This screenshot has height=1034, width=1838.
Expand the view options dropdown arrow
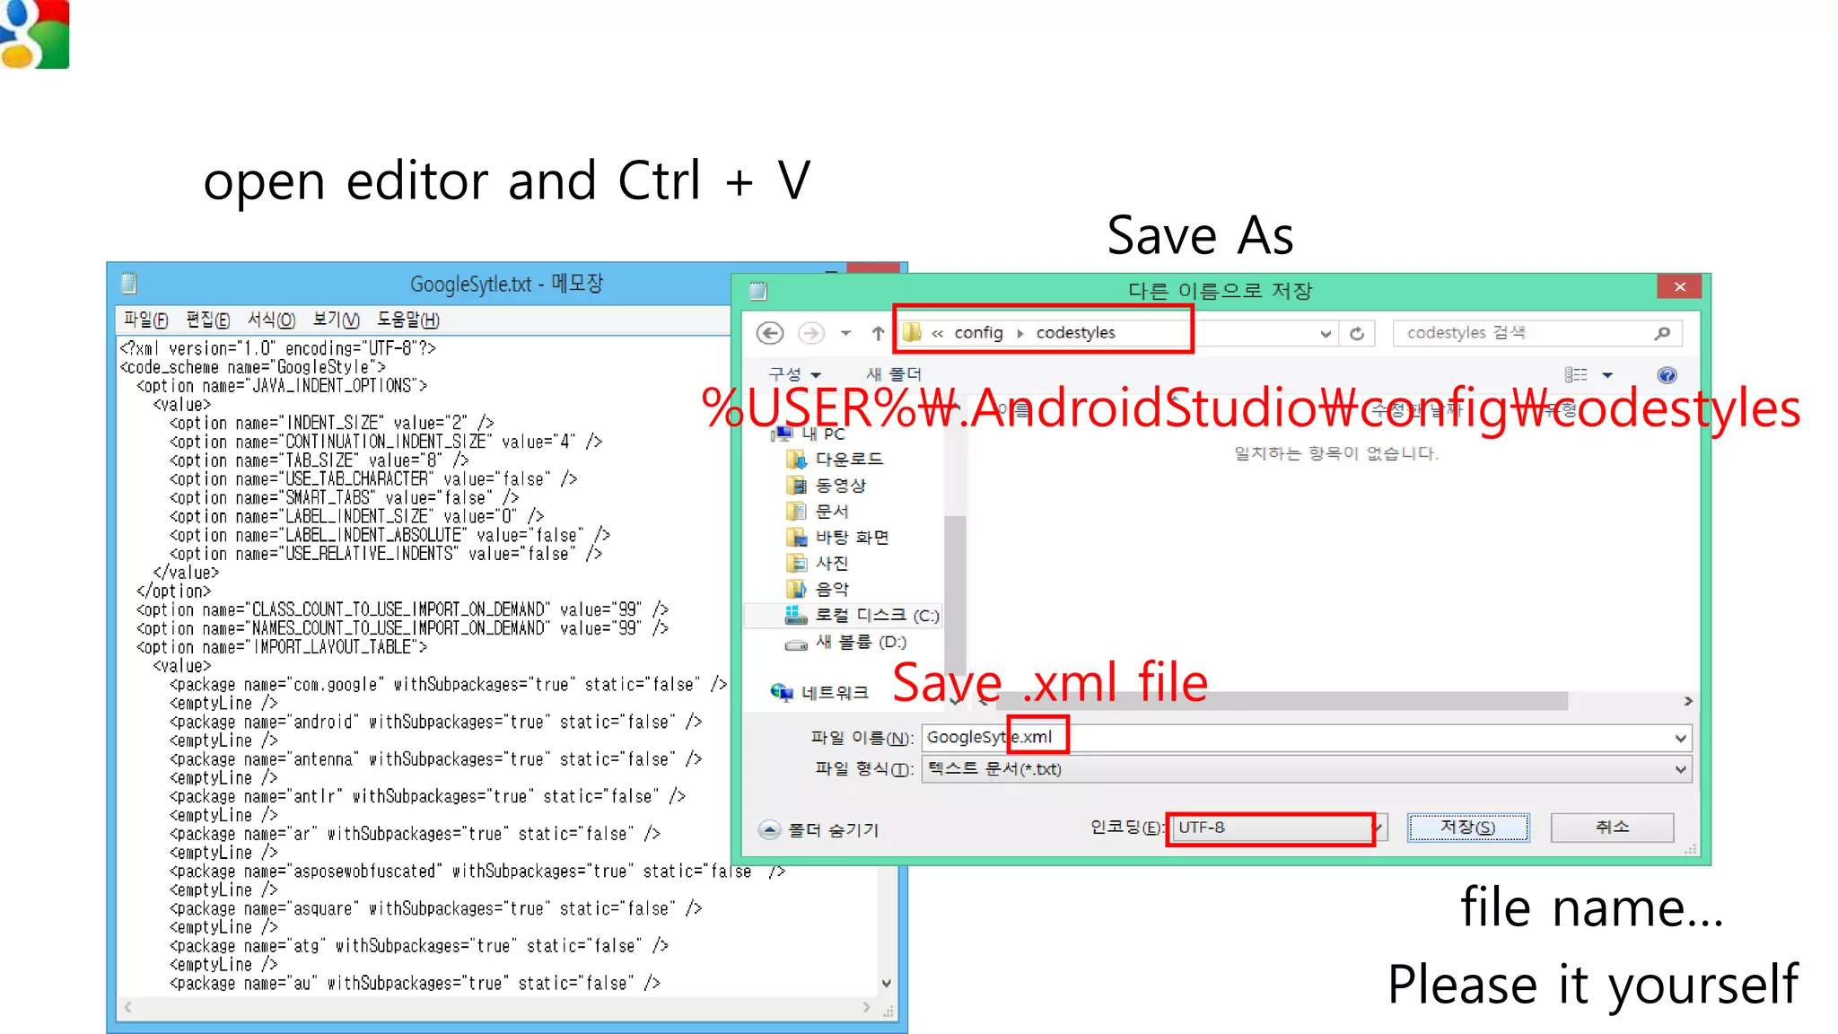click(x=1607, y=375)
